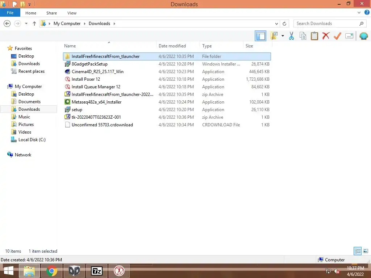Click the red X Delete icon

pos(326,36)
